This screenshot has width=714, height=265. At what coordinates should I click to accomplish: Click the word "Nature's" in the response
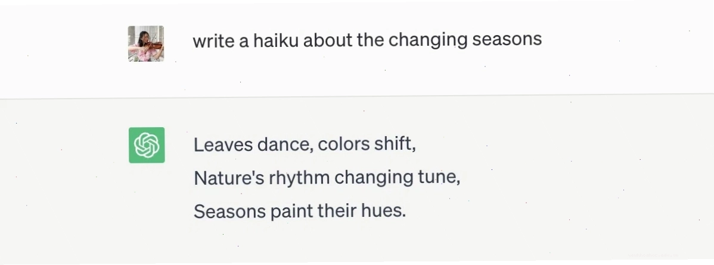(x=229, y=178)
